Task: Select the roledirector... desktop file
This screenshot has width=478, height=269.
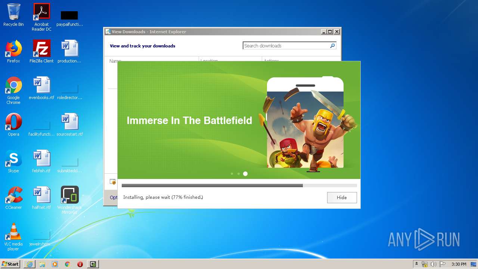Action: pyautogui.click(x=69, y=93)
